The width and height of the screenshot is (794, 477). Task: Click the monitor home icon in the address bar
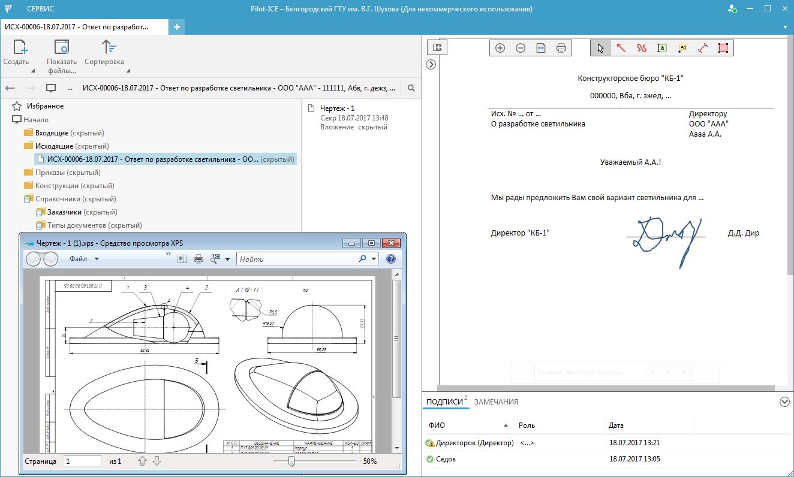[51, 88]
